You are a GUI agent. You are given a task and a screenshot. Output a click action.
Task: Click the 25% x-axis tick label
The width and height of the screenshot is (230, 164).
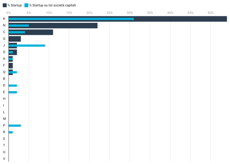110,13
